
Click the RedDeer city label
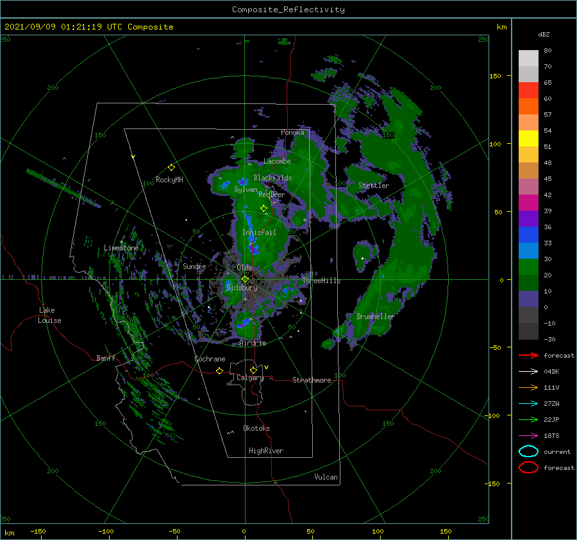[272, 195]
